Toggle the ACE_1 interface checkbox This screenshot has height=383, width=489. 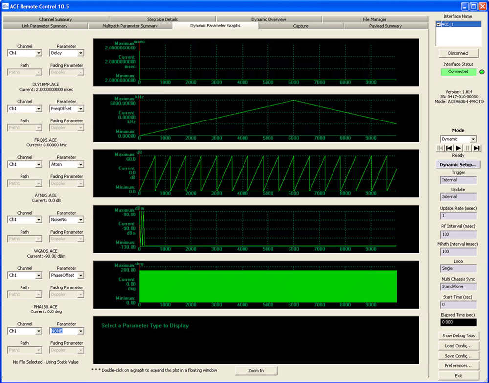[439, 24]
